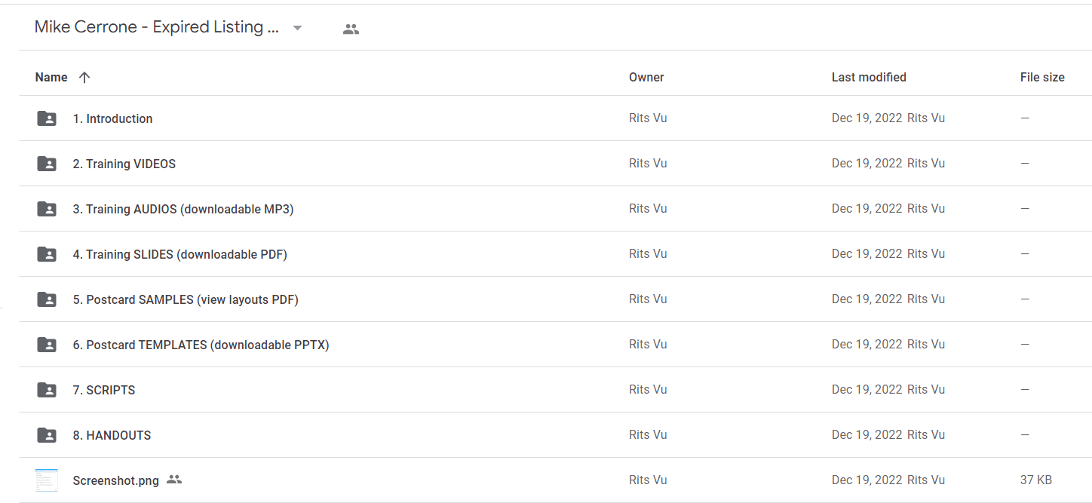The image size is (1092, 503).
Task: Click the shared folder icon for 1. Introduction
Action: coord(47,118)
